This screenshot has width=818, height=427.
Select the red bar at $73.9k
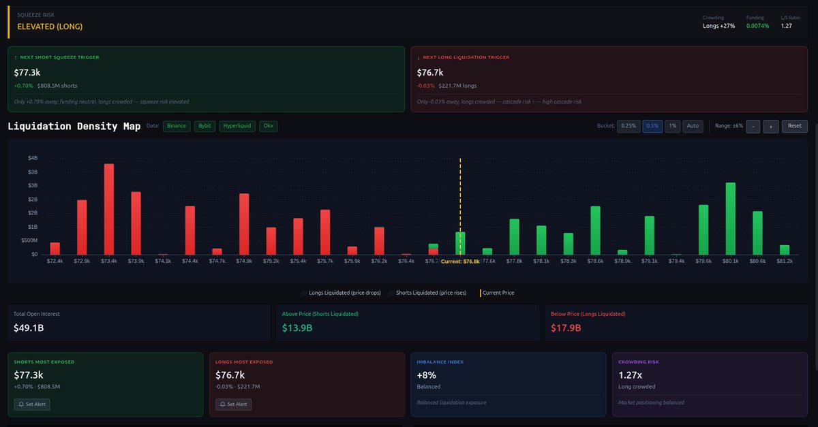pyautogui.click(x=136, y=223)
